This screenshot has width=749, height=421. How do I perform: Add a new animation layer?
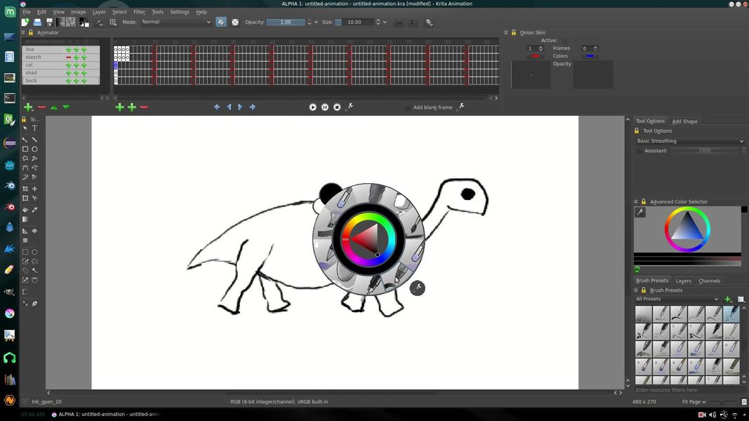pyautogui.click(x=28, y=107)
